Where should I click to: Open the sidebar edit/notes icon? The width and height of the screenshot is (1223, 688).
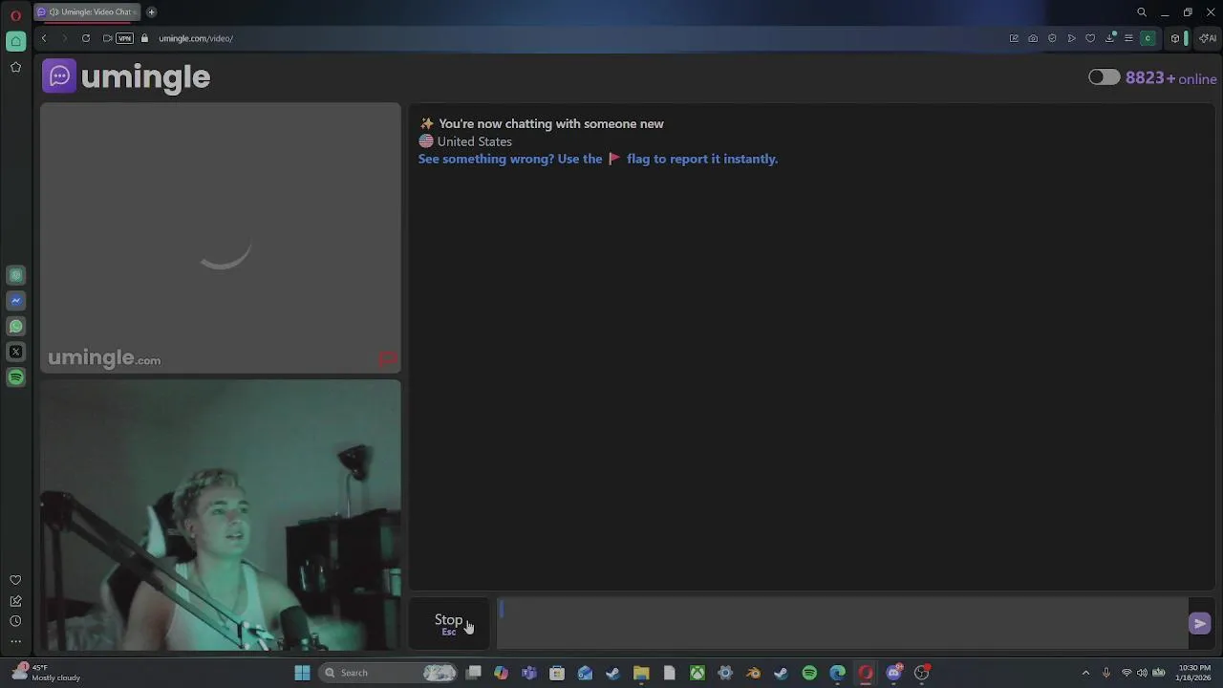click(15, 601)
